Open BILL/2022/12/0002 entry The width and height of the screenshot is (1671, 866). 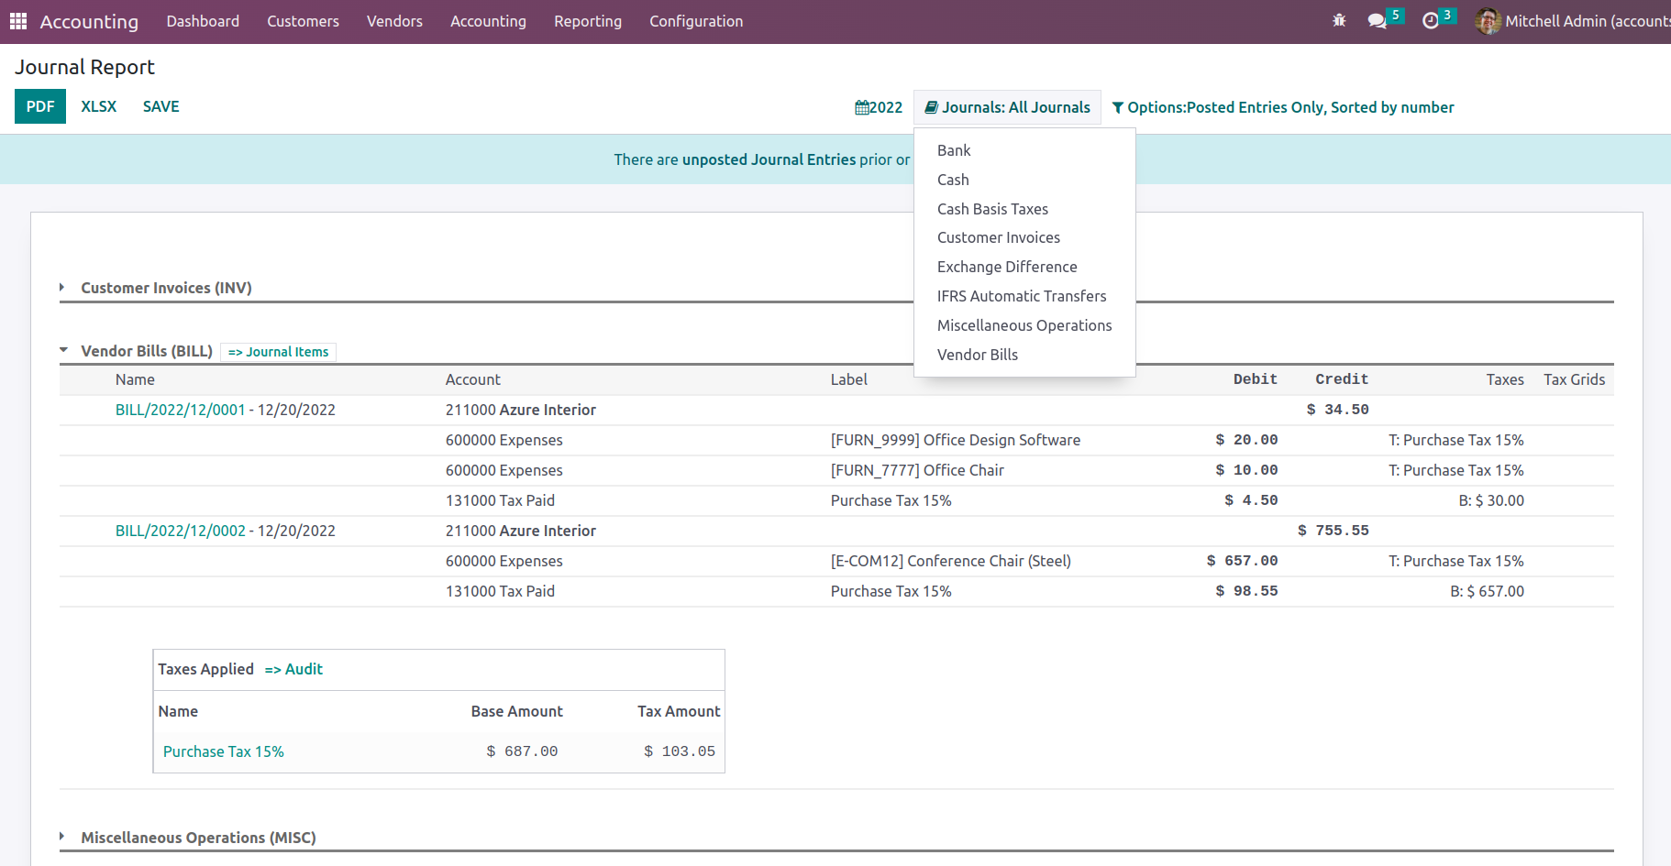[x=181, y=531]
